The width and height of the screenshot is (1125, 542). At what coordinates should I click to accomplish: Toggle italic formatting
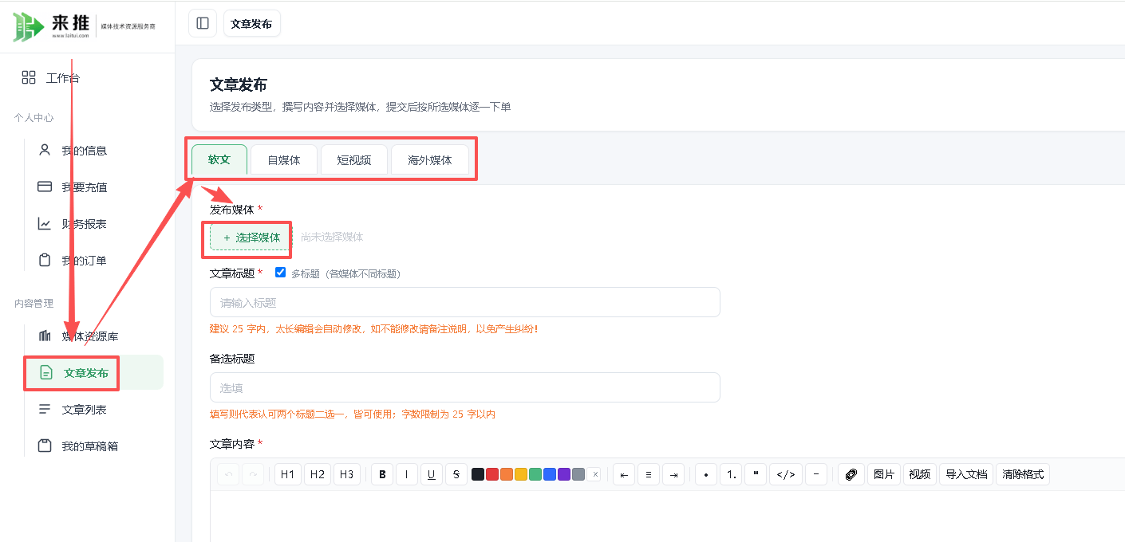407,474
